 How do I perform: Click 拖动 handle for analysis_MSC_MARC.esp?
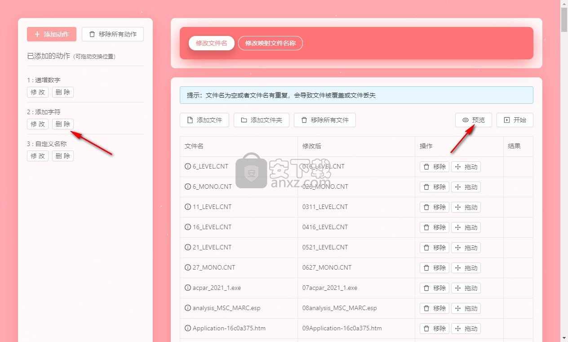tap(466, 308)
